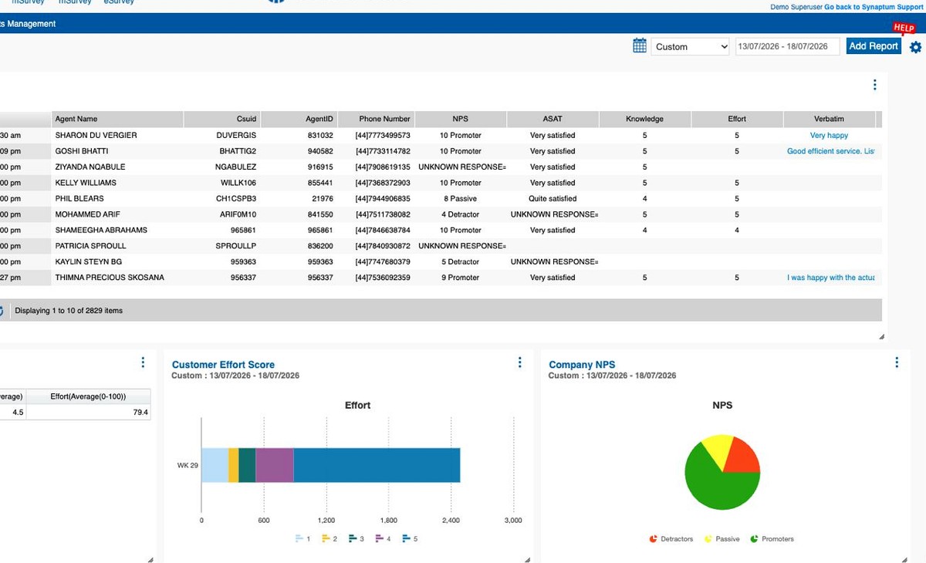Select THIMNA PRECIOUS SKOSANA agent name cell
Image resolution: width=926 pixels, height=563 pixels.
tap(110, 278)
